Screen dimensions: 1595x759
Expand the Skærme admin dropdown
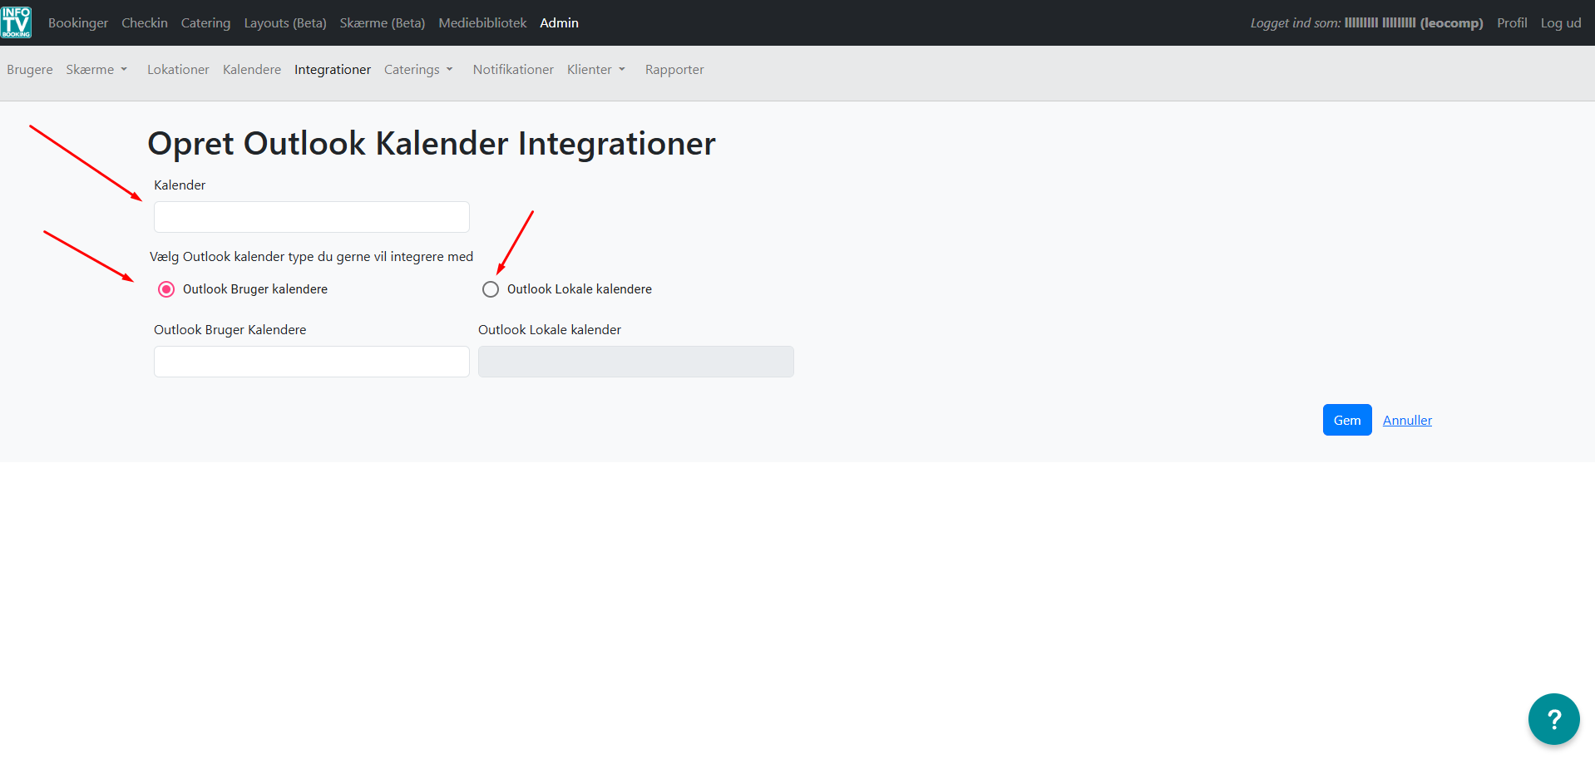(x=96, y=70)
